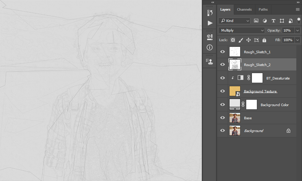The height and width of the screenshot is (181, 302).
Task: Hide the Background Texture layer
Action: [222, 91]
